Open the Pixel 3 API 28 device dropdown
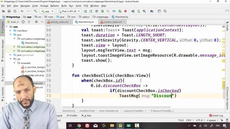The width and height of the screenshot is (230, 129). click(69, 11)
